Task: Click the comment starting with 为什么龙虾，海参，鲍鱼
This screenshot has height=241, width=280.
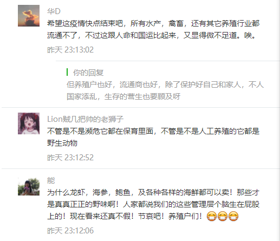Action: point(153,204)
